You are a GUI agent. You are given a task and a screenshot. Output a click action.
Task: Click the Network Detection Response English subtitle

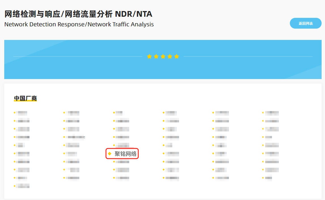coord(79,24)
